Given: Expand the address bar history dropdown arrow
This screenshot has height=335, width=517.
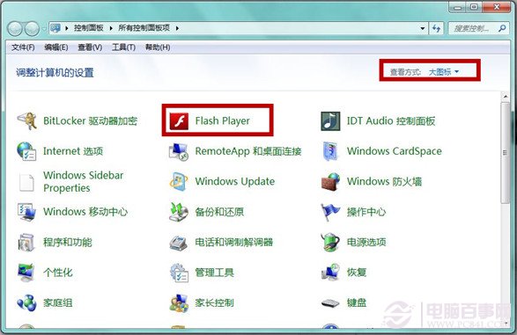Looking at the screenshot, I should point(423,28).
